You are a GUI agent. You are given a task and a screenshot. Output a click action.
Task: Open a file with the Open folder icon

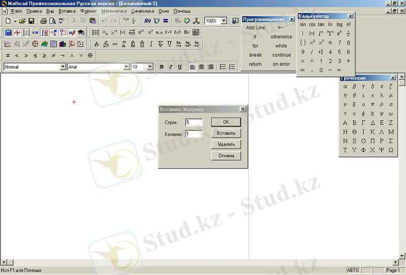[x=22, y=21]
